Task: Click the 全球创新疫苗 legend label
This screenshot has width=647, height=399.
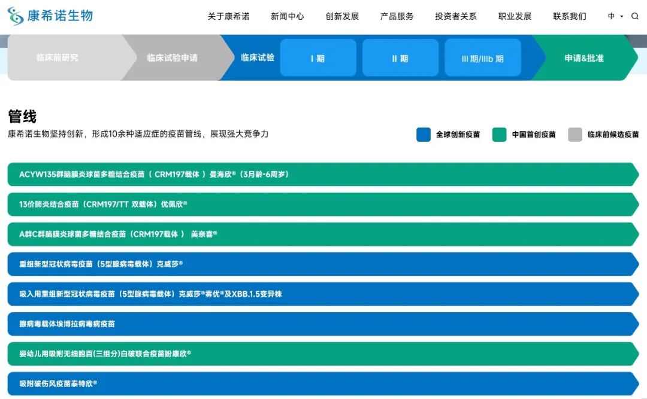Action: point(458,135)
